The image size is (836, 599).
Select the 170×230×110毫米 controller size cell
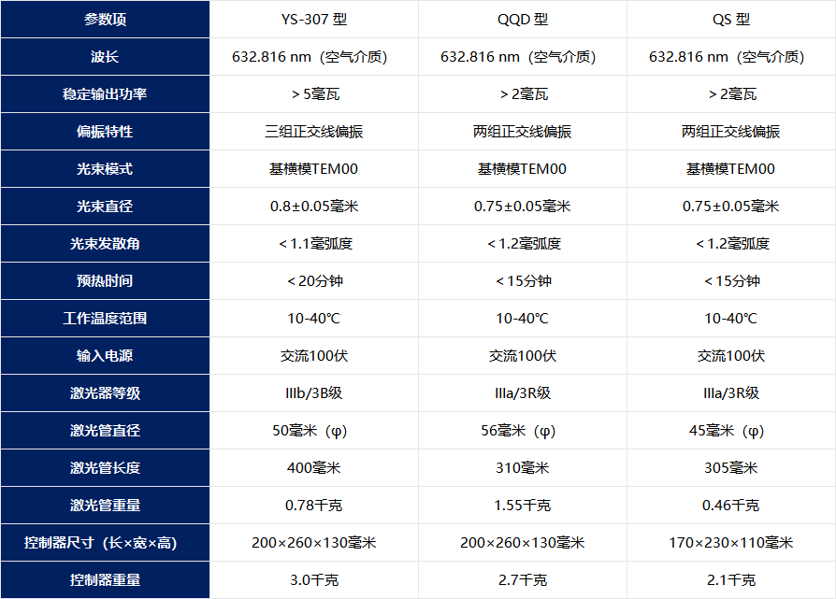coord(730,543)
